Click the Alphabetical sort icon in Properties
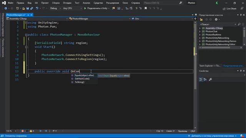Image resolution: width=246 pixels, height=138 pixels. click(x=205, y=79)
